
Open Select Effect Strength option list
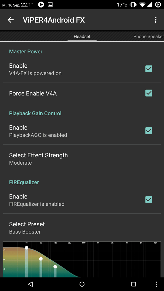point(82,159)
